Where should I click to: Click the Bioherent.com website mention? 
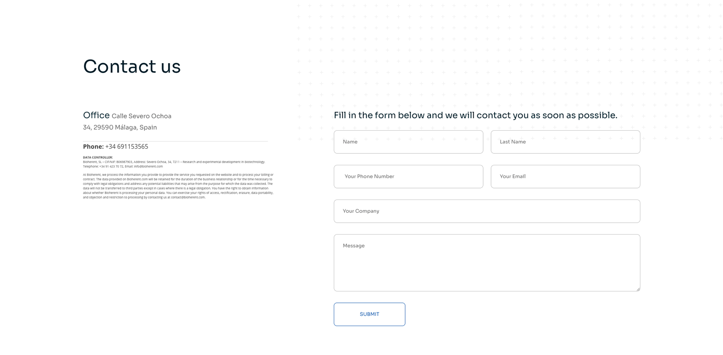click(137, 179)
